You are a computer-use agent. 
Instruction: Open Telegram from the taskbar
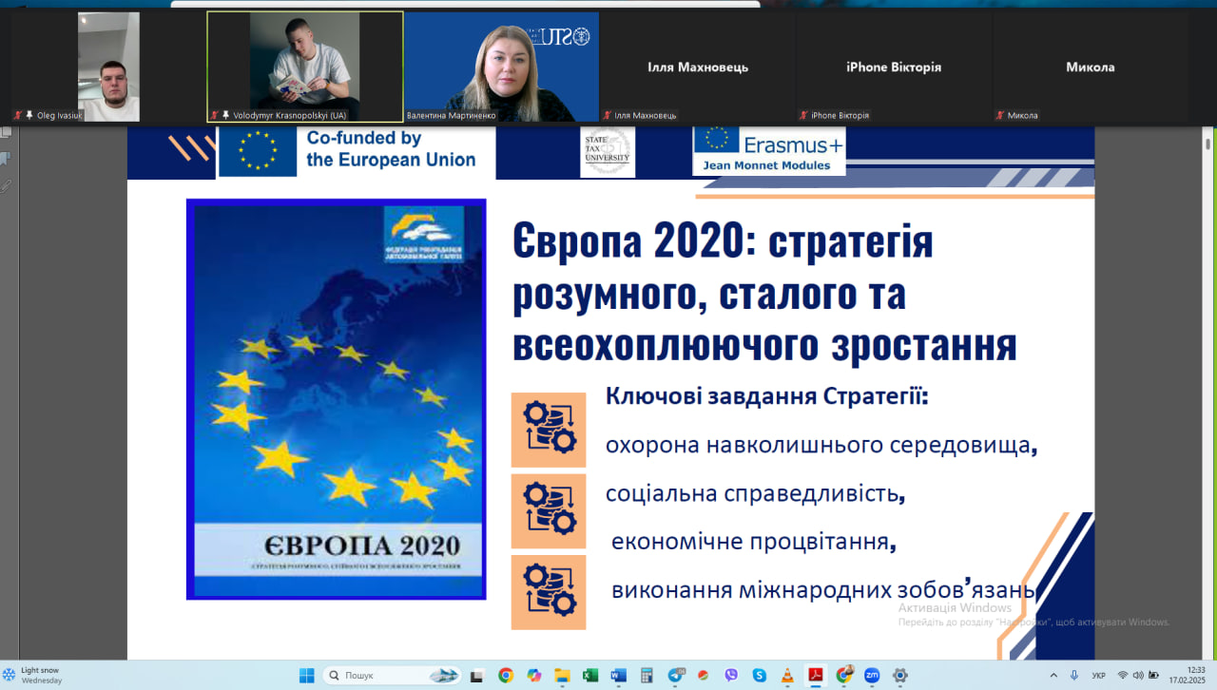click(675, 676)
